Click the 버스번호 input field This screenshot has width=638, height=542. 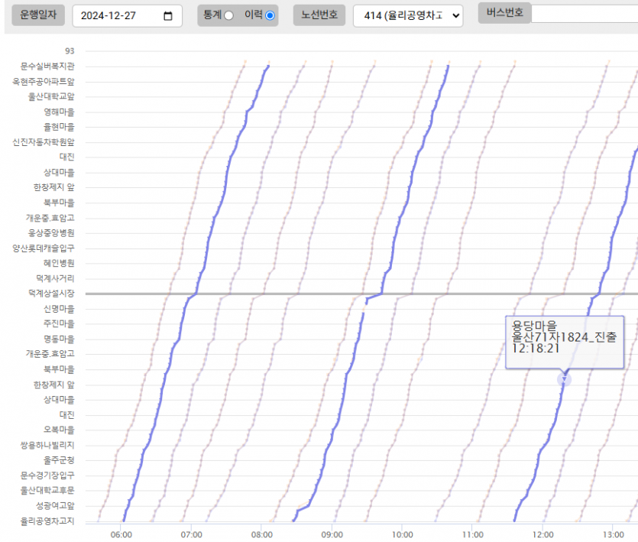(x=584, y=14)
